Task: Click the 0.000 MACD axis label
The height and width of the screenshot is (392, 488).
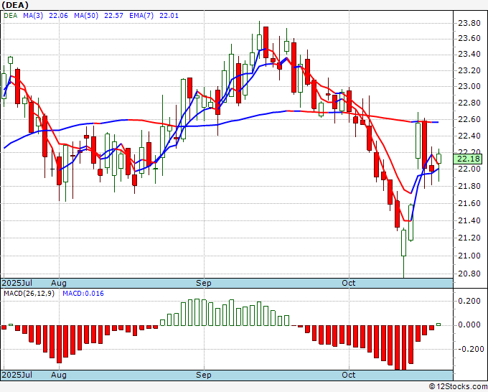Action: pos(469,325)
